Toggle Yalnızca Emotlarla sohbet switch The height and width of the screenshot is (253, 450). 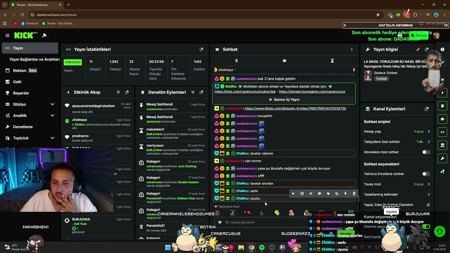[426, 174]
